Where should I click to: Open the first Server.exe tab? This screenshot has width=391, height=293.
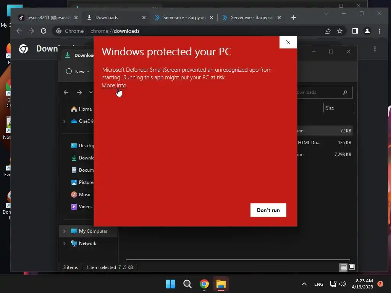[184, 18]
